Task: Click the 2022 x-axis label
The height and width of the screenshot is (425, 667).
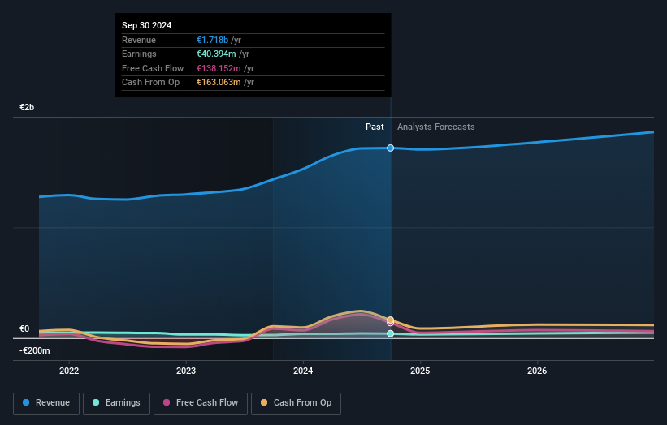Action: 69,371
